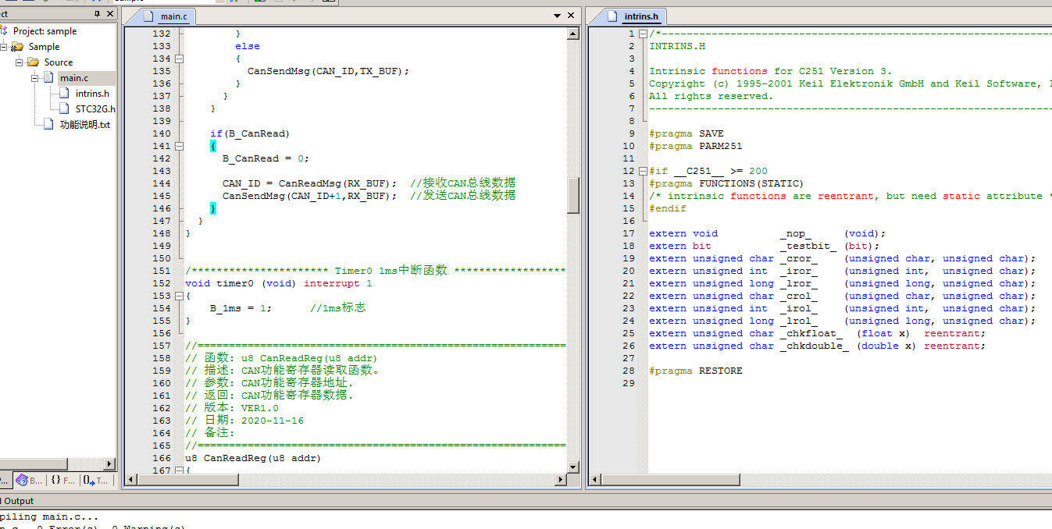Collapse the fold at line 167 in main.c

click(x=180, y=470)
